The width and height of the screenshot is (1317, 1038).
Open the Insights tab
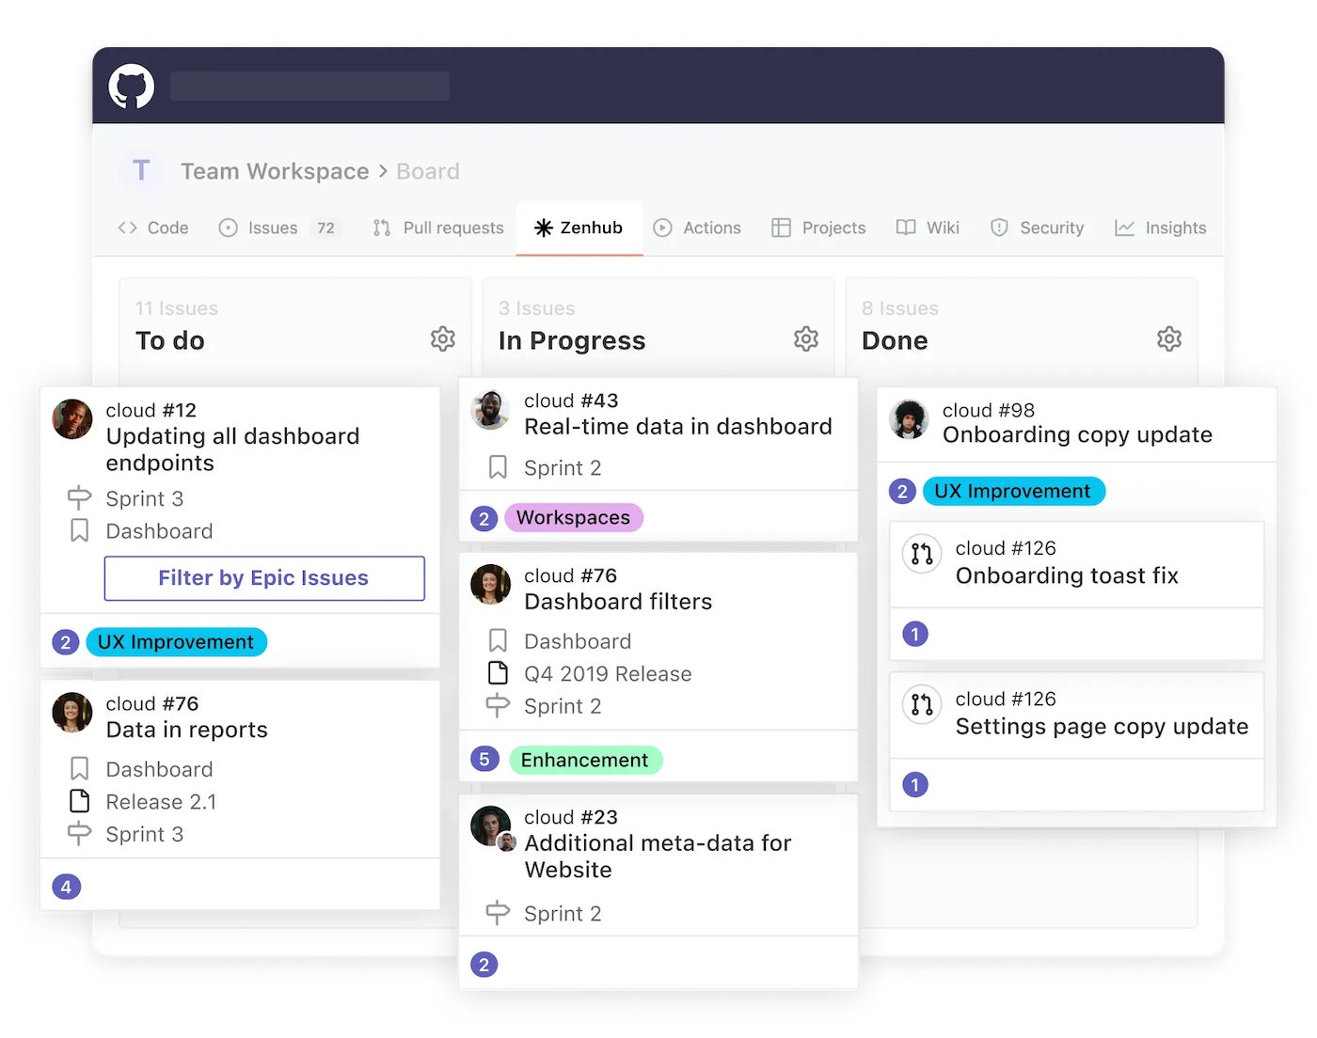pos(1160,228)
